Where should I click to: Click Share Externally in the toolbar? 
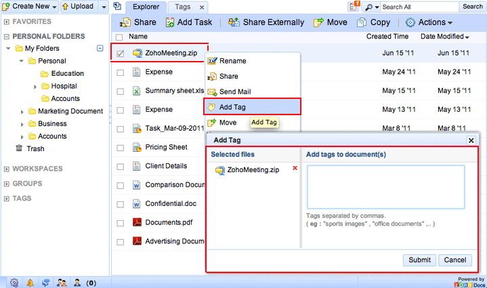pyautogui.click(x=266, y=22)
